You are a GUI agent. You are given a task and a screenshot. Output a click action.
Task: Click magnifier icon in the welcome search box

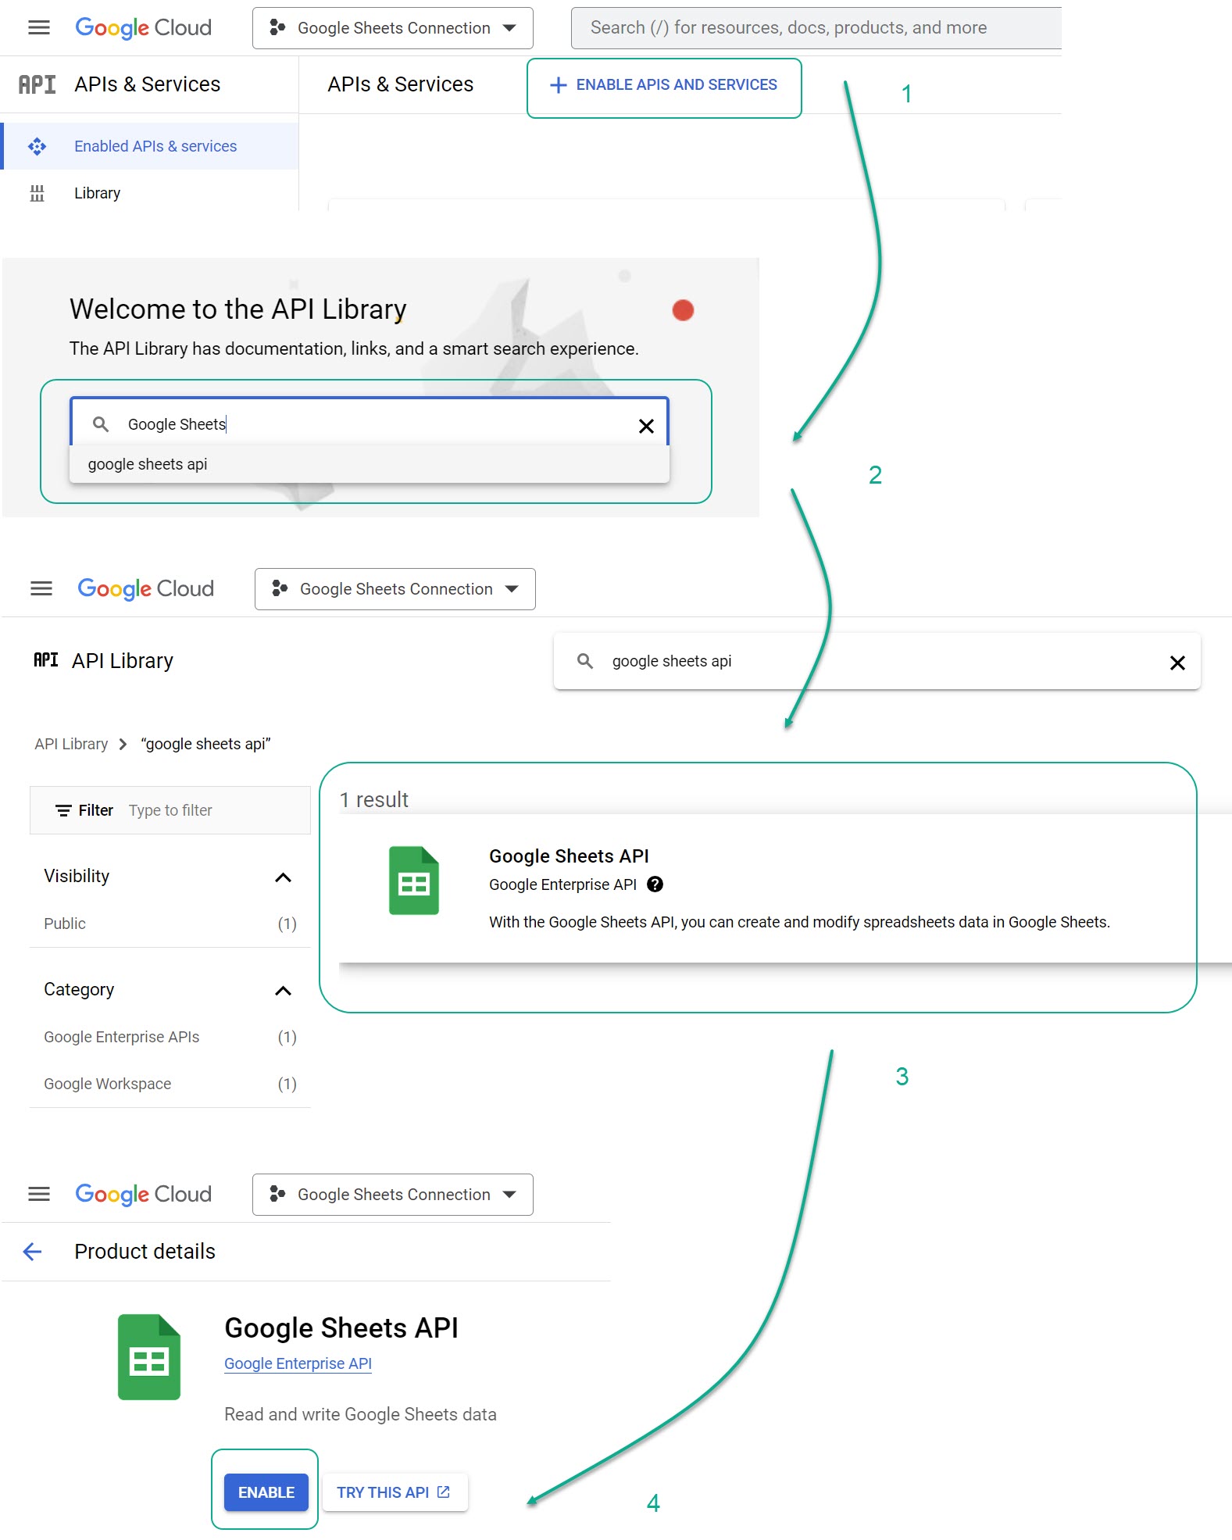pos(101,424)
